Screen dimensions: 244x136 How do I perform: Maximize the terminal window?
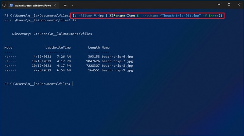229,5
